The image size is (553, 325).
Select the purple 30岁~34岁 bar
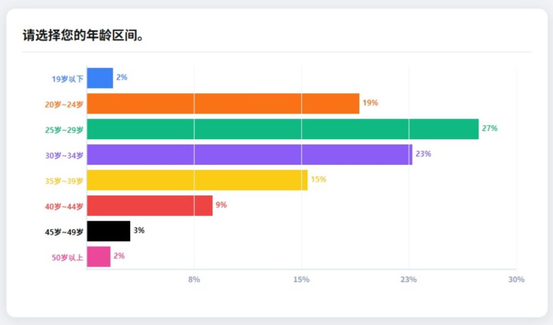(x=249, y=155)
